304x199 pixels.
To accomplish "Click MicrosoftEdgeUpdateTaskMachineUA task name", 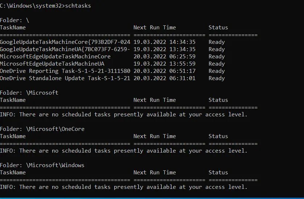I will (x=52, y=64).
